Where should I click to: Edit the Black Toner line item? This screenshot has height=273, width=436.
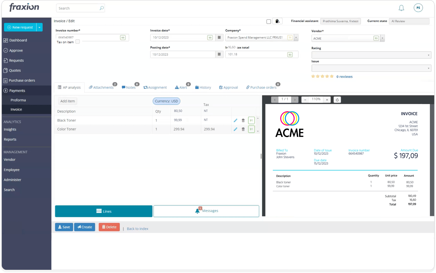click(x=235, y=120)
